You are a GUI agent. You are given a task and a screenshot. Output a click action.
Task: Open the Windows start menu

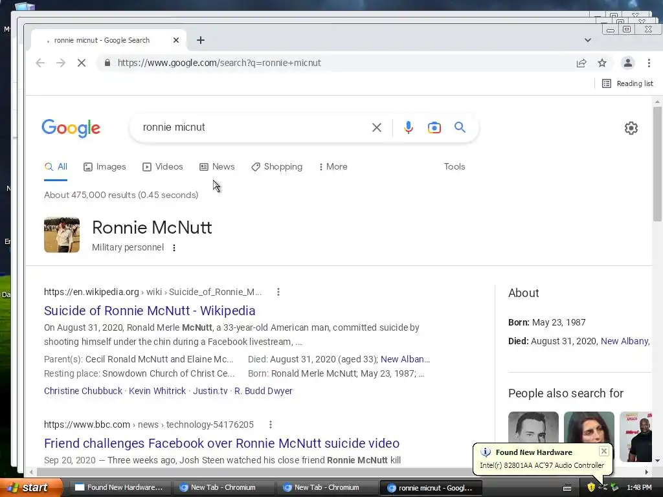coord(31,488)
